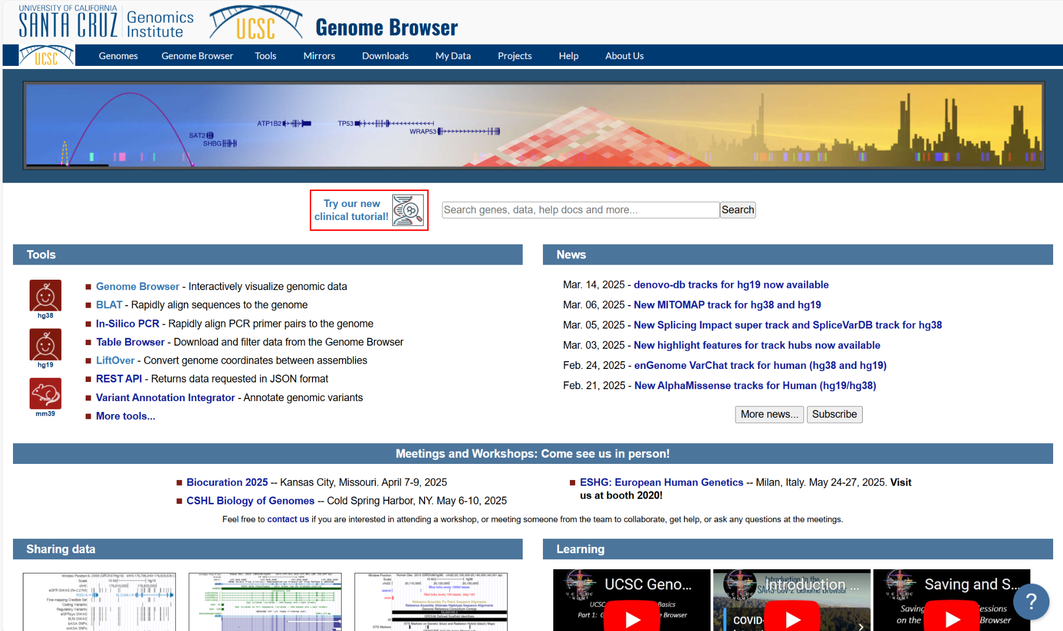The image size is (1063, 631).
Task: Open the Genome Browser tool link
Action: click(x=138, y=286)
